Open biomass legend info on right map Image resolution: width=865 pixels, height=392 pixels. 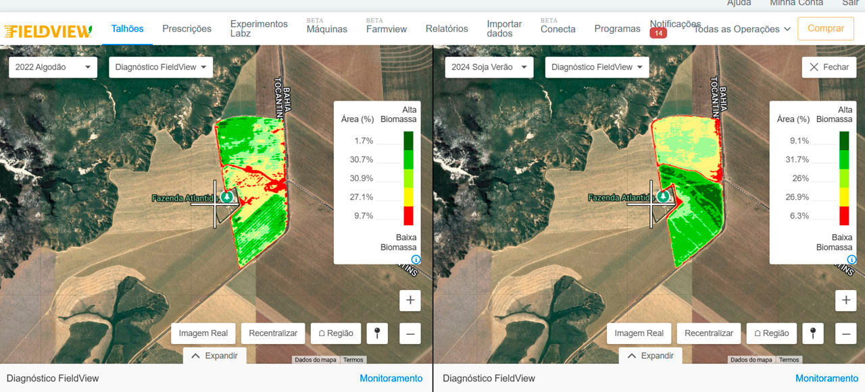tap(851, 259)
